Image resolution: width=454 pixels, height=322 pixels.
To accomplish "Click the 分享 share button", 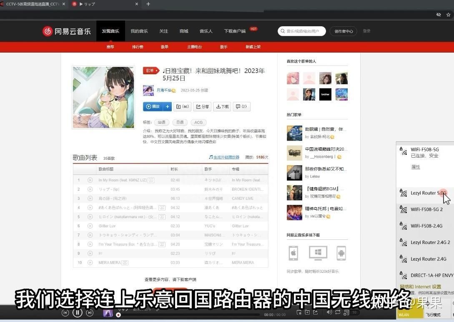I will 202,106.
